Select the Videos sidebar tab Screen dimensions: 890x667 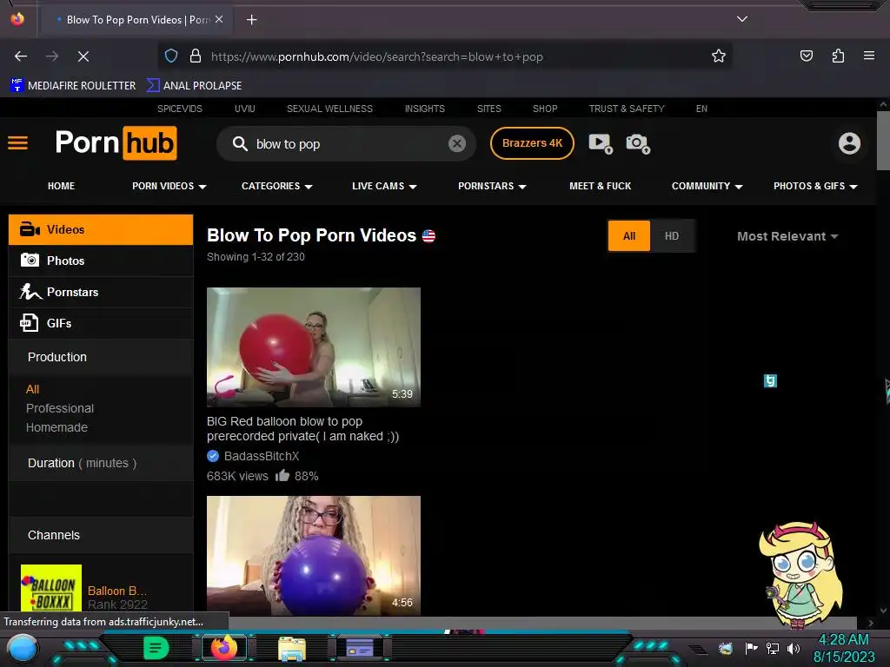tap(101, 229)
